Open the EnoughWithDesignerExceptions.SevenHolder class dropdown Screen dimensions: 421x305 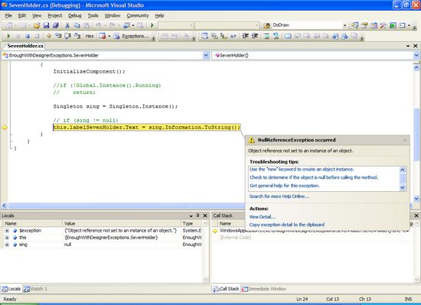click(x=206, y=56)
